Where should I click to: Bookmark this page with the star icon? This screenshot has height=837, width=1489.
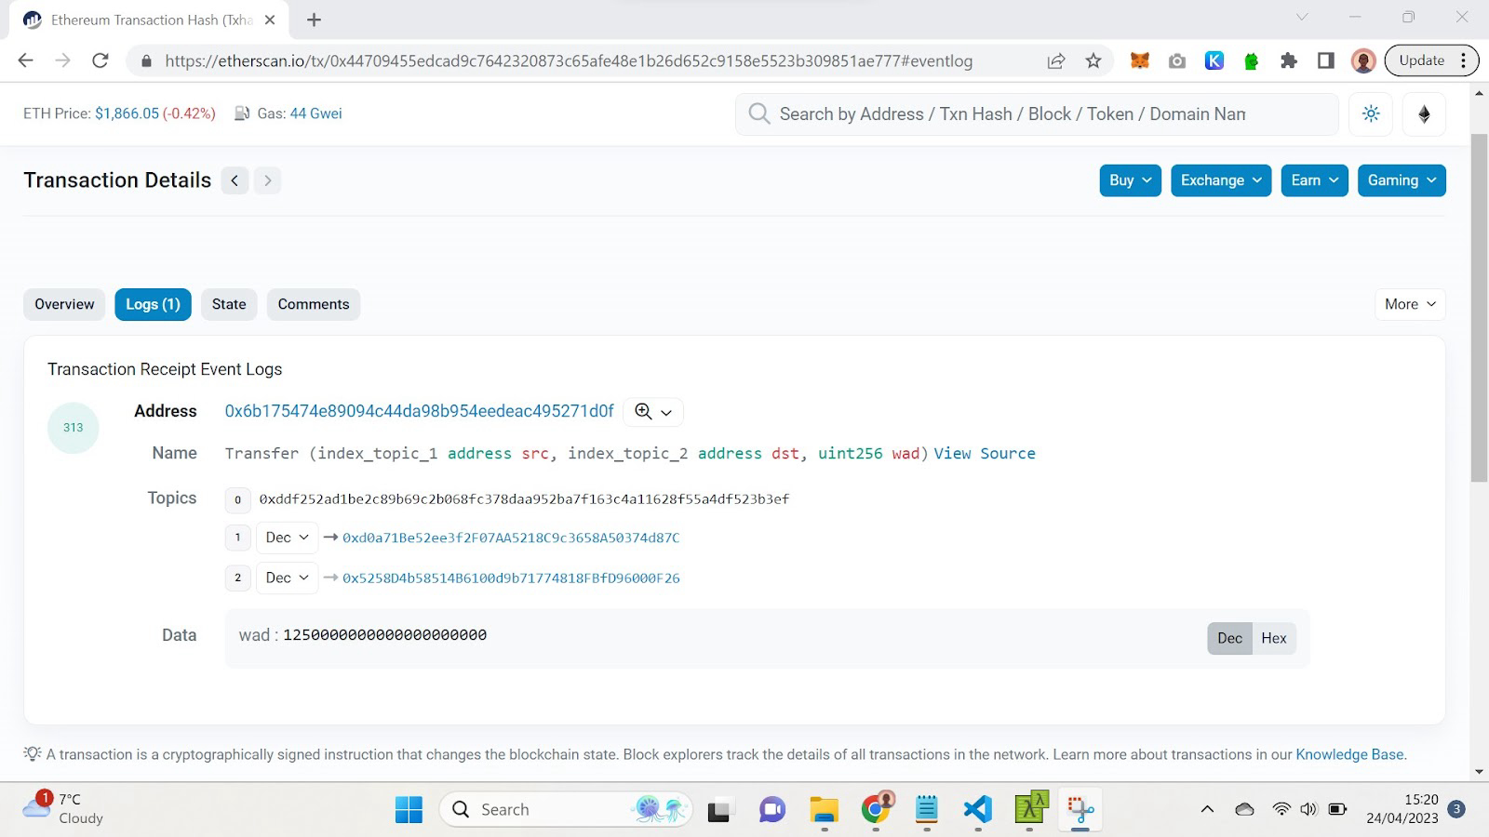pos(1093,60)
